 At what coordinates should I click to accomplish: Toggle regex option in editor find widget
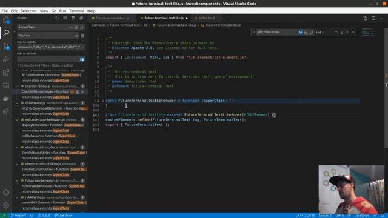311,32
